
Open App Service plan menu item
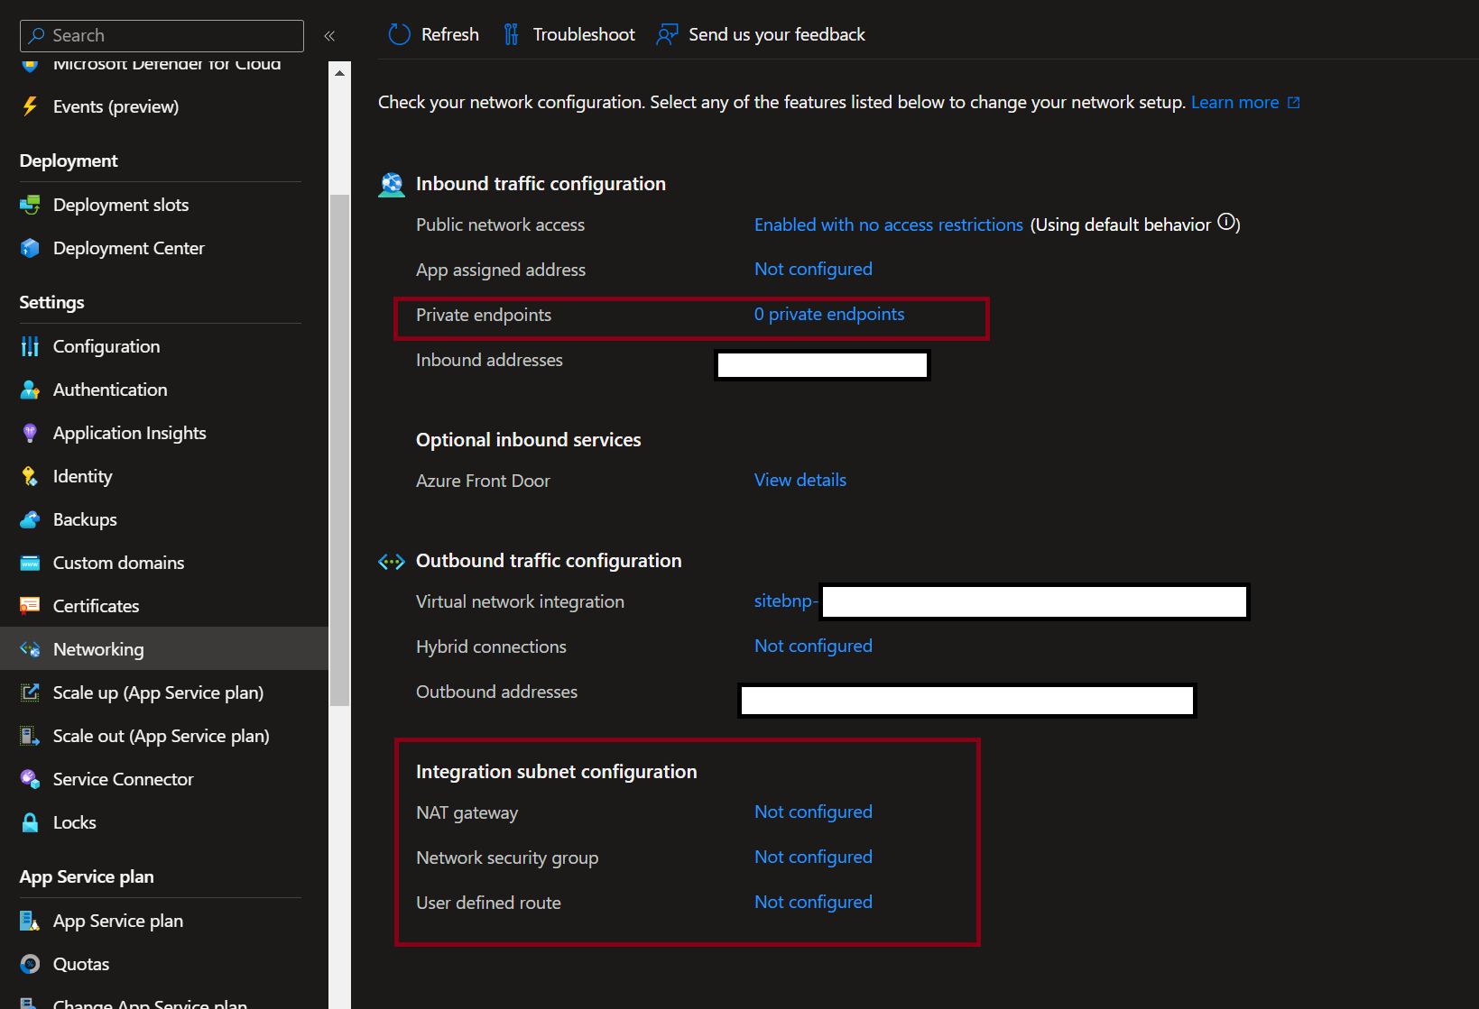(x=117, y=921)
